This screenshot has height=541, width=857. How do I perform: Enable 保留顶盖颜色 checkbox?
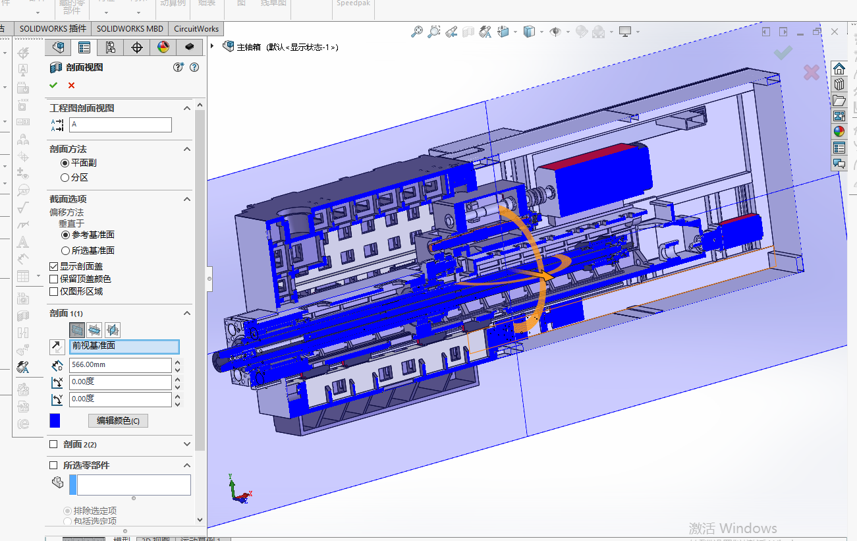click(54, 279)
